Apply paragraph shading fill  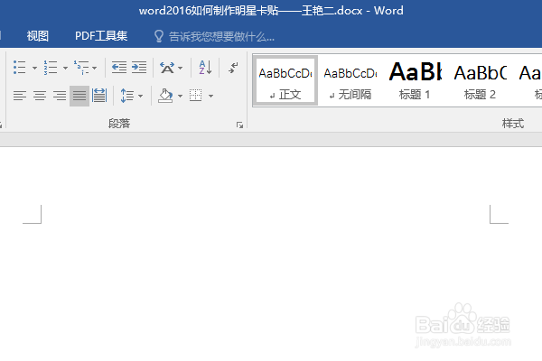(165, 96)
